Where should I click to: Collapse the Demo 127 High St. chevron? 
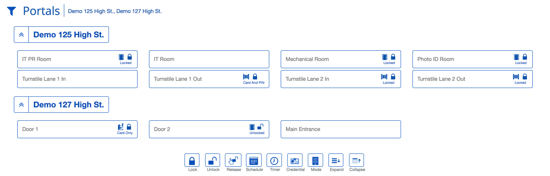pyautogui.click(x=21, y=105)
